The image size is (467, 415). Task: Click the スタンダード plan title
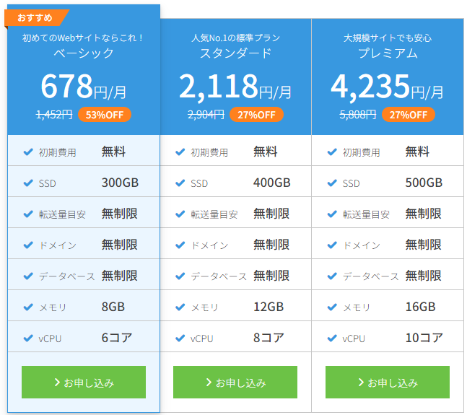coord(235,53)
